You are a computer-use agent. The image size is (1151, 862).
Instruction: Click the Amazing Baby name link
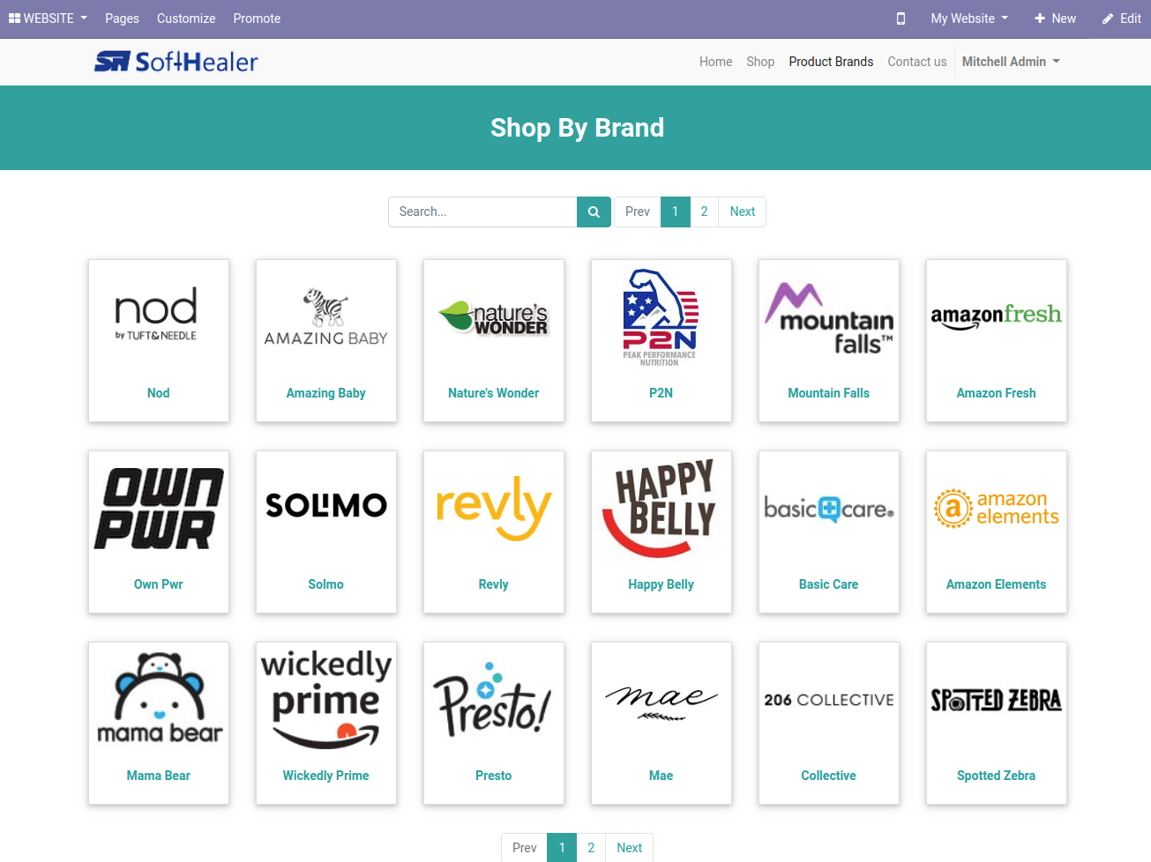pos(326,393)
